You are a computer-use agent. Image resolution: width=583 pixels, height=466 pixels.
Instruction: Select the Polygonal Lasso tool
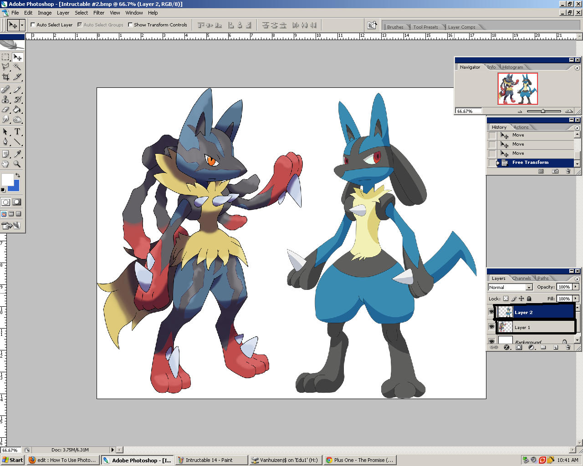(5, 67)
